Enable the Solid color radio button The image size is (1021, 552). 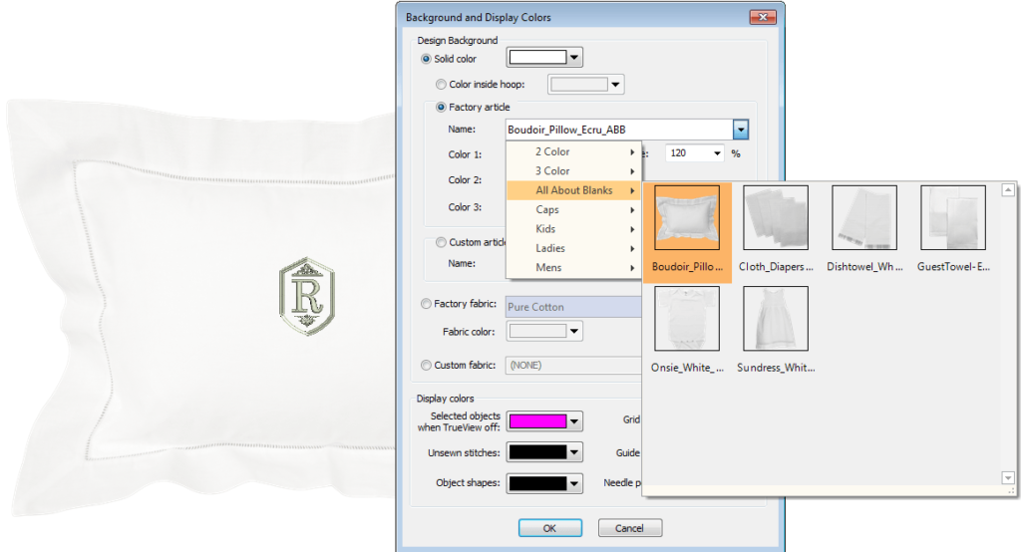click(x=427, y=60)
